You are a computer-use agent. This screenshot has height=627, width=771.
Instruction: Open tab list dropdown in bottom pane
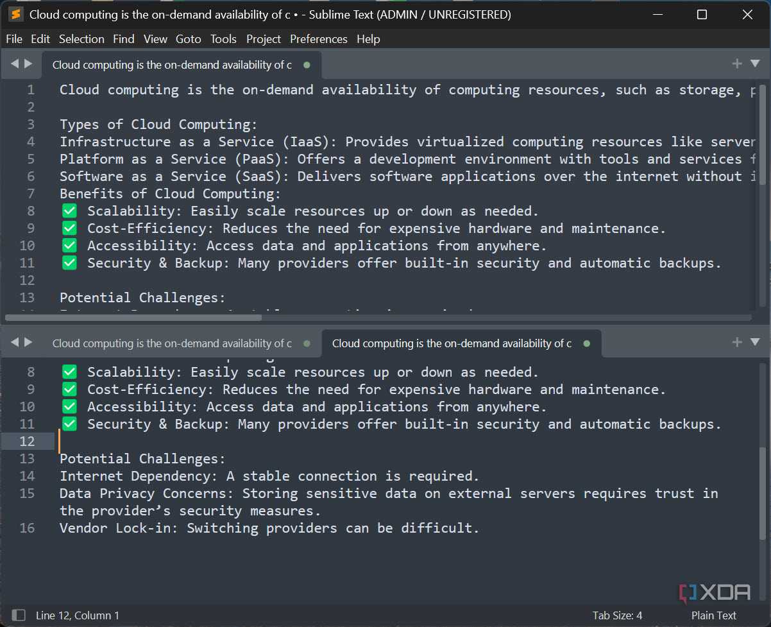(755, 342)
